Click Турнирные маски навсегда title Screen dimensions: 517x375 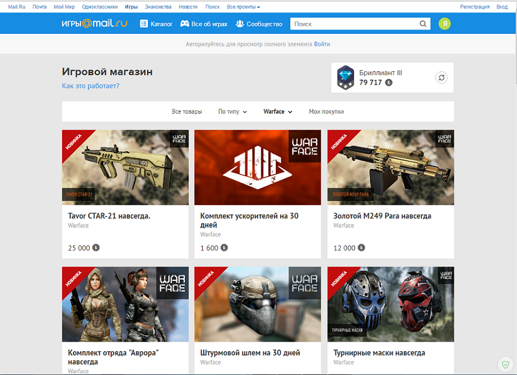pyautogui.click(x=379, y=353)
